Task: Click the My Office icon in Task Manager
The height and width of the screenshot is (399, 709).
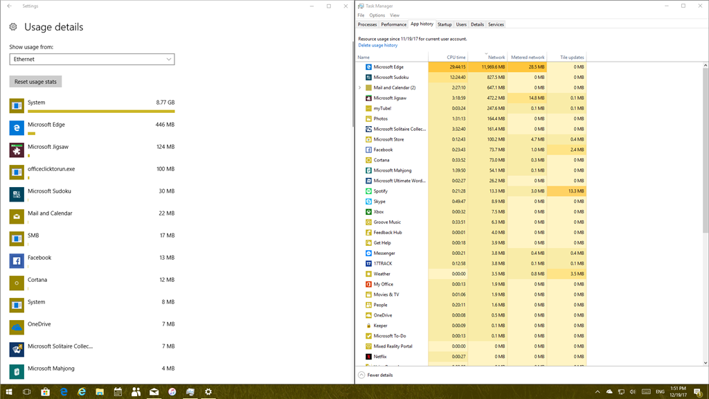Action: click(368, 284)
